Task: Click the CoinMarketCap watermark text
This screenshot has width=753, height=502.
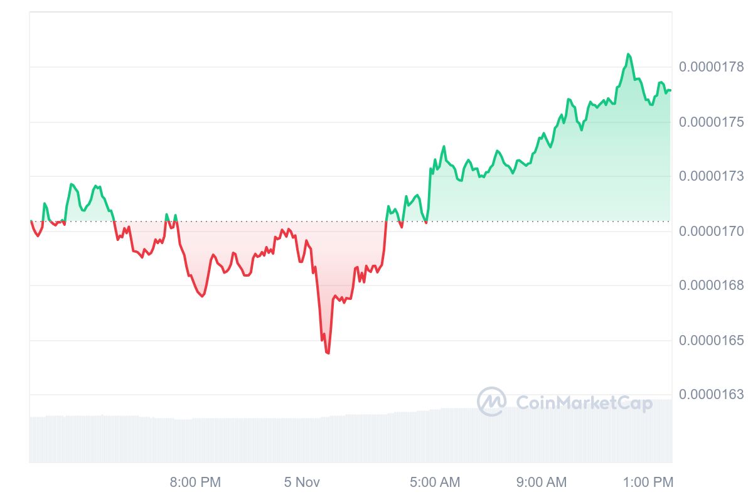Action: click(584, 402)
